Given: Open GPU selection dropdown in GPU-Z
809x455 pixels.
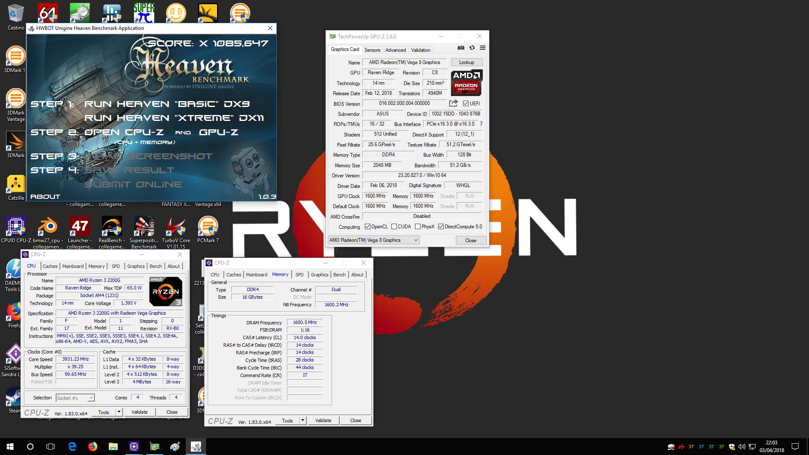Looking at the screenshot, I should coord(373,240).
